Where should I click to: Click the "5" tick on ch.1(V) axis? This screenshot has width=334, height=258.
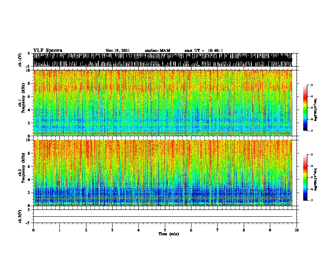point(29,54)
